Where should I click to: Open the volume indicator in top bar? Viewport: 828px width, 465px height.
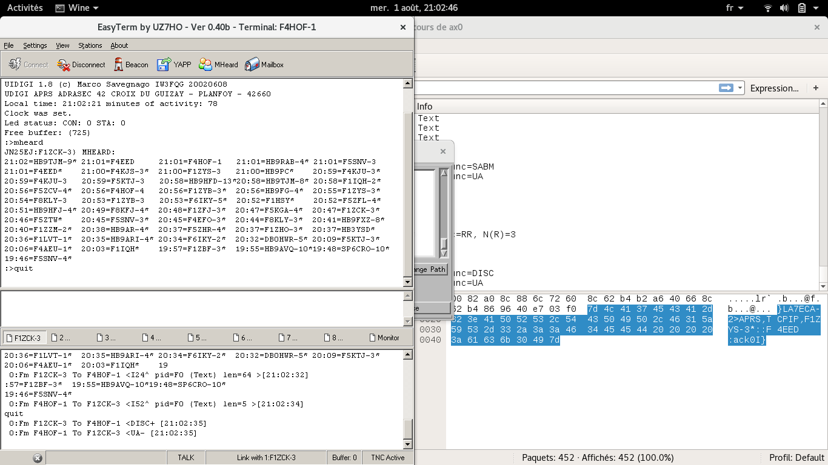tap(784, 8)
